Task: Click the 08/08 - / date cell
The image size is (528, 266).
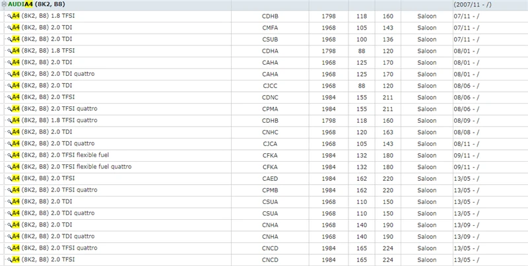Action: tap(467, 132)
